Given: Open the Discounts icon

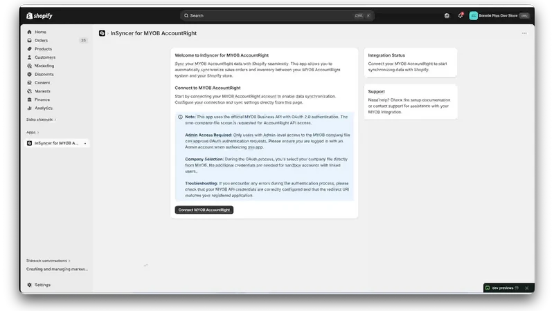Looking at the screenshot, I should [29, 74].
